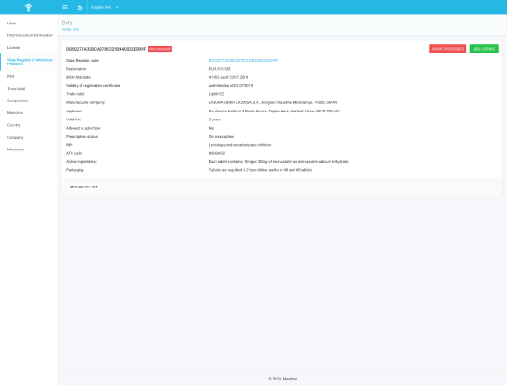Open the Company sidebar item
507x385 pixels.
[x=14, y=137]
